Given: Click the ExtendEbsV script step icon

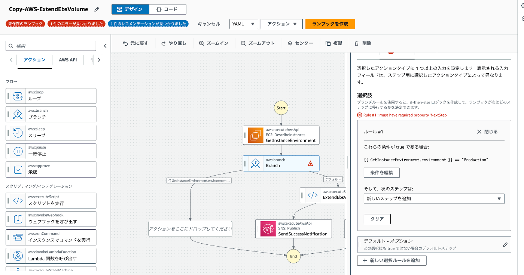Looking at the screenshot, I should (313, 195).
